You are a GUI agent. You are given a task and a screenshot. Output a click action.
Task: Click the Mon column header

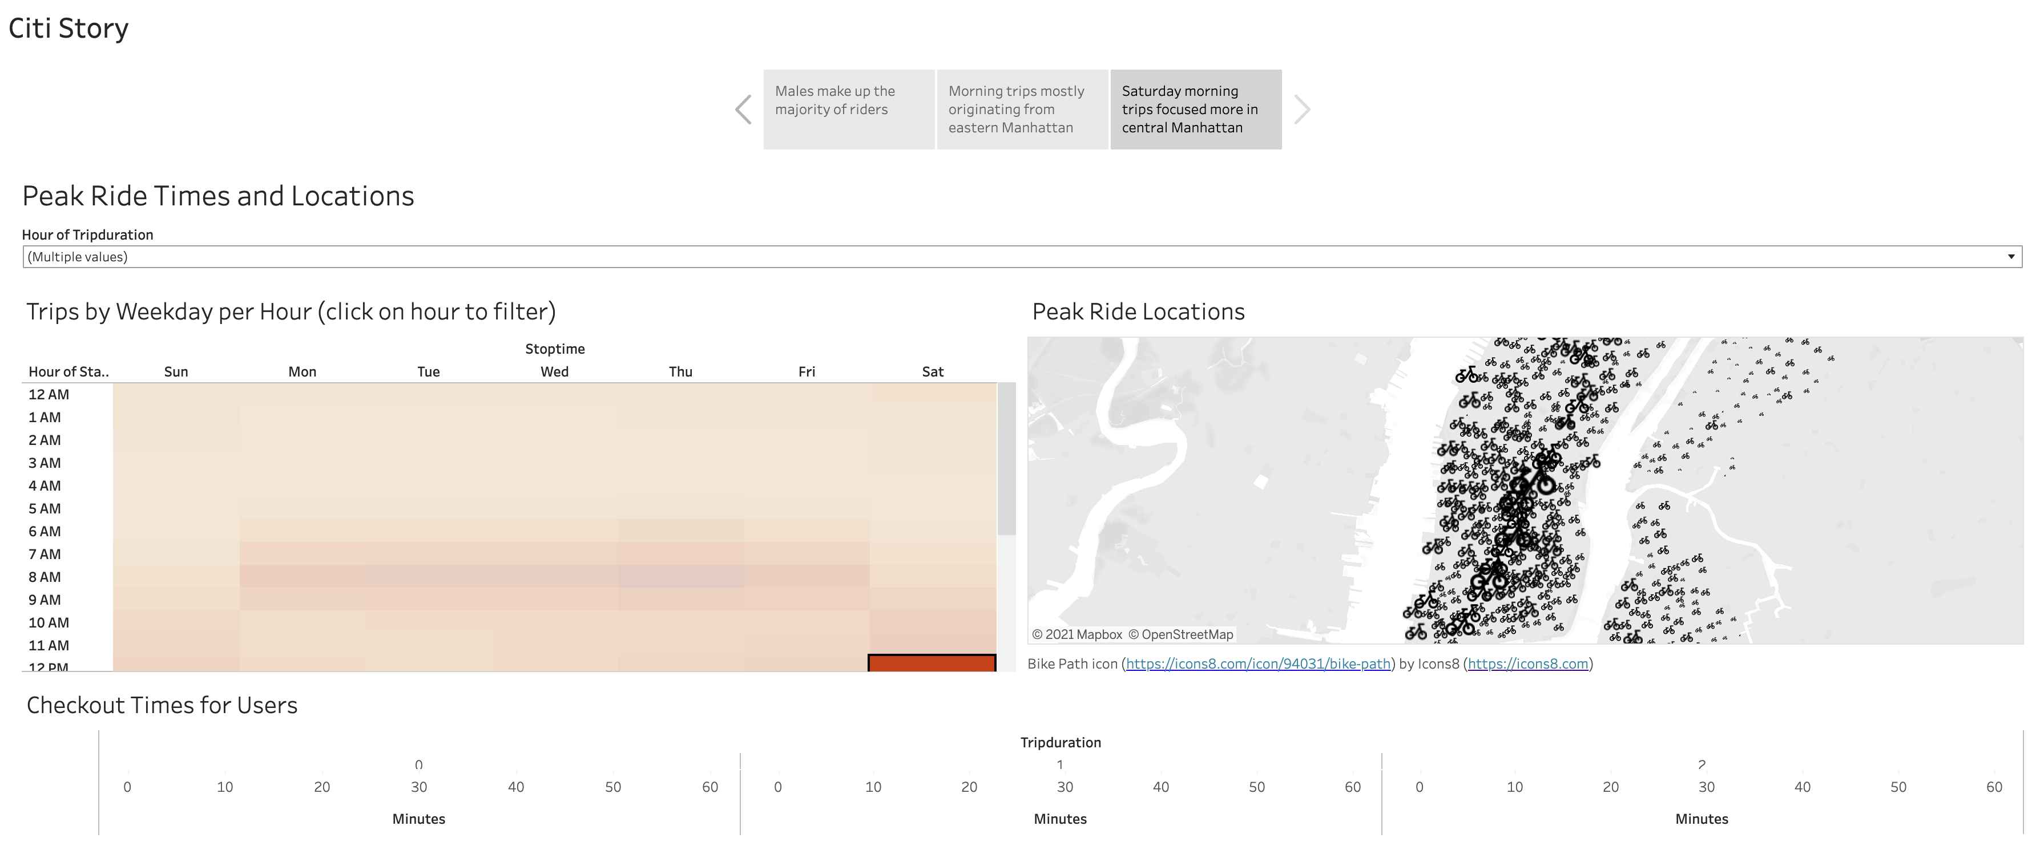(302, 371)
